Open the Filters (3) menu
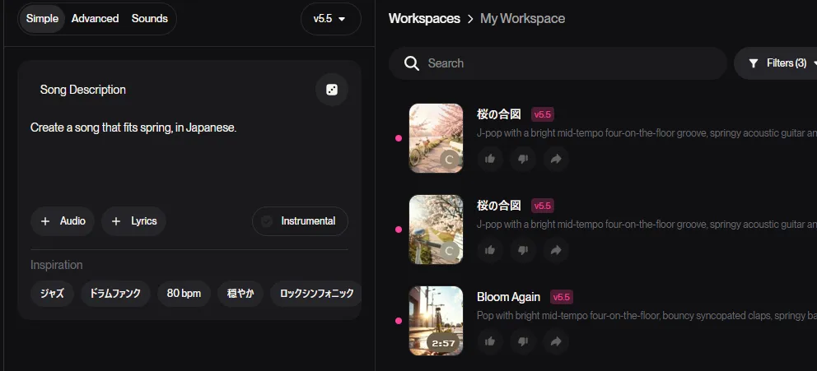 [x=777, y=63]
